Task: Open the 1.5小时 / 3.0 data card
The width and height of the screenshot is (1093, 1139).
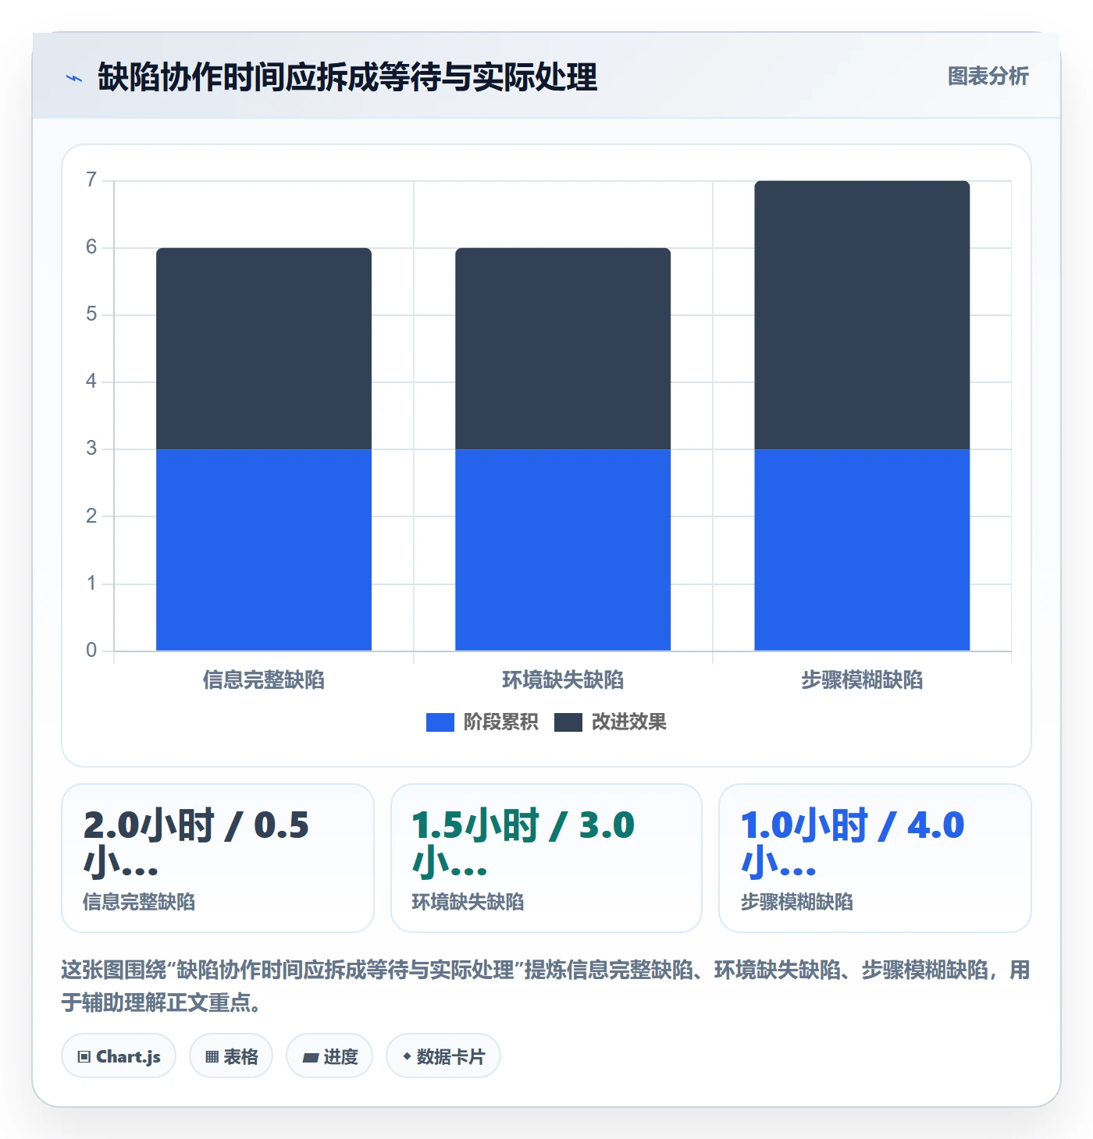Action: [x=546, y=858]
